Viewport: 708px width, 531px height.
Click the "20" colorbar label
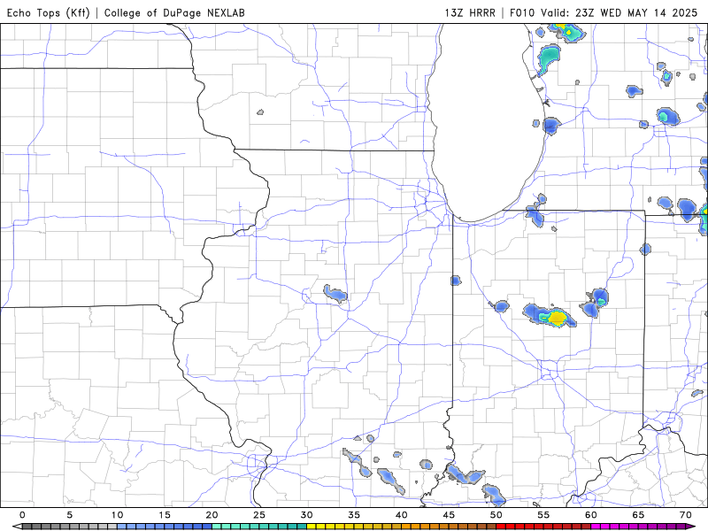[x=212, y=515]
